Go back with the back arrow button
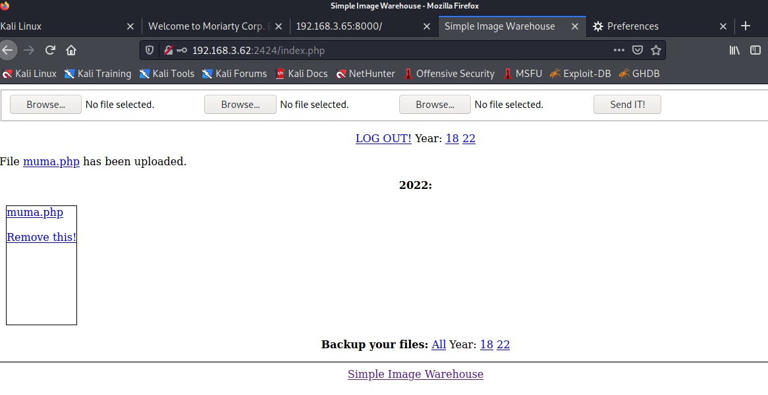Screen dimensions: 768x395 pyautogui.click(x=7, y=50)
